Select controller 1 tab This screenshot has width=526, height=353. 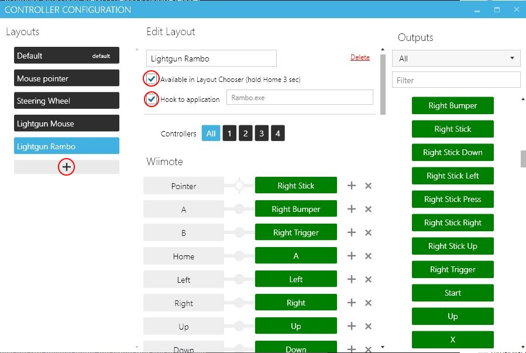click(229, 133)
